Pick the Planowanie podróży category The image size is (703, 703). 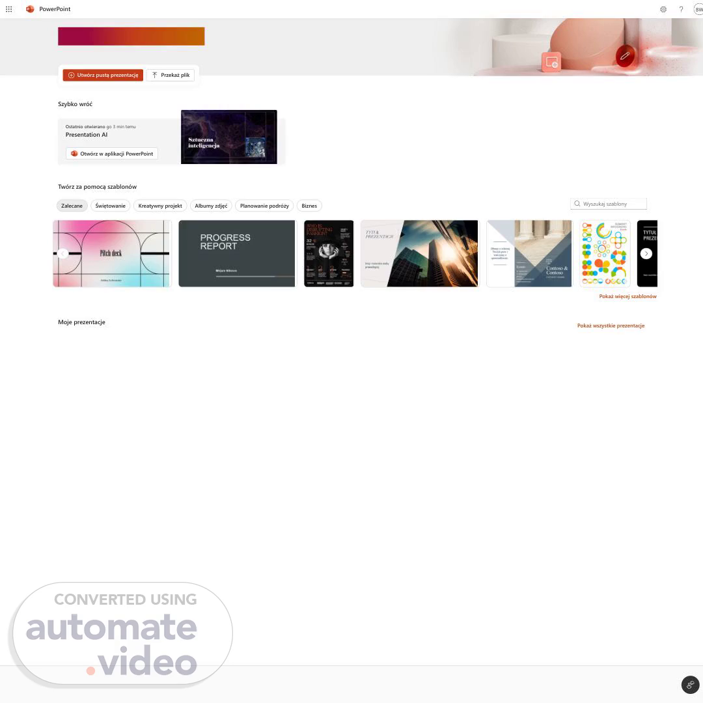coord(264,206)
